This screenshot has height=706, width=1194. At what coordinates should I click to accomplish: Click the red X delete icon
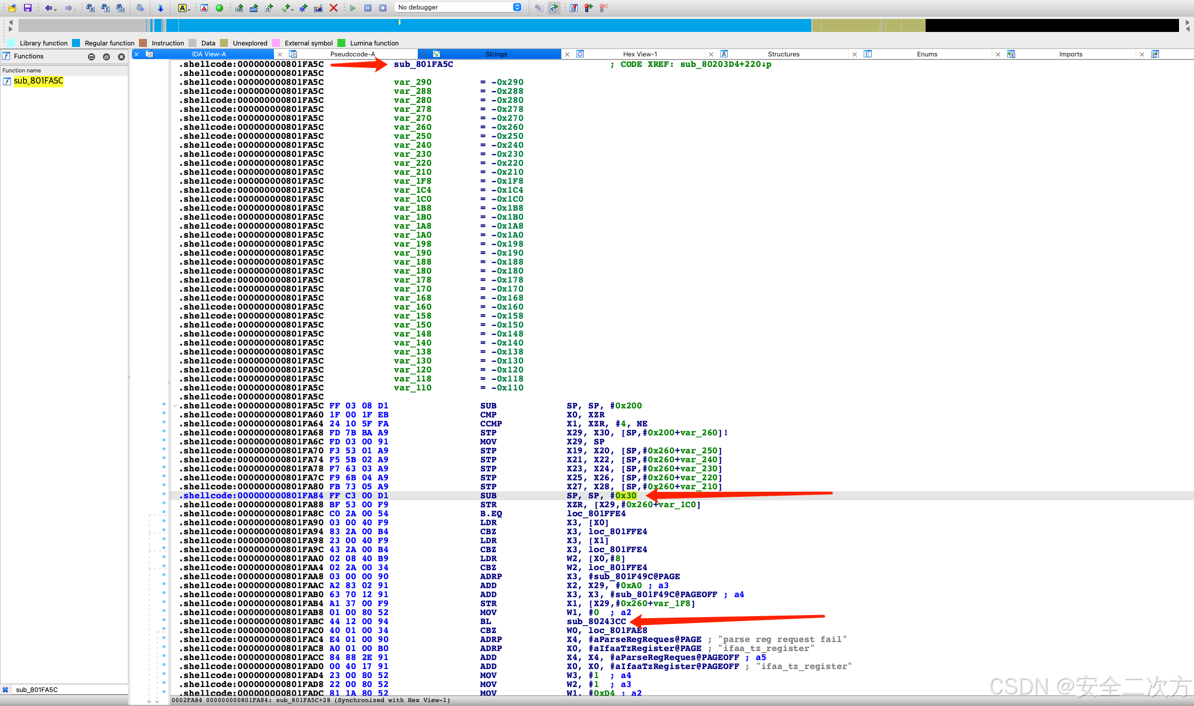[x=333, y=7]
